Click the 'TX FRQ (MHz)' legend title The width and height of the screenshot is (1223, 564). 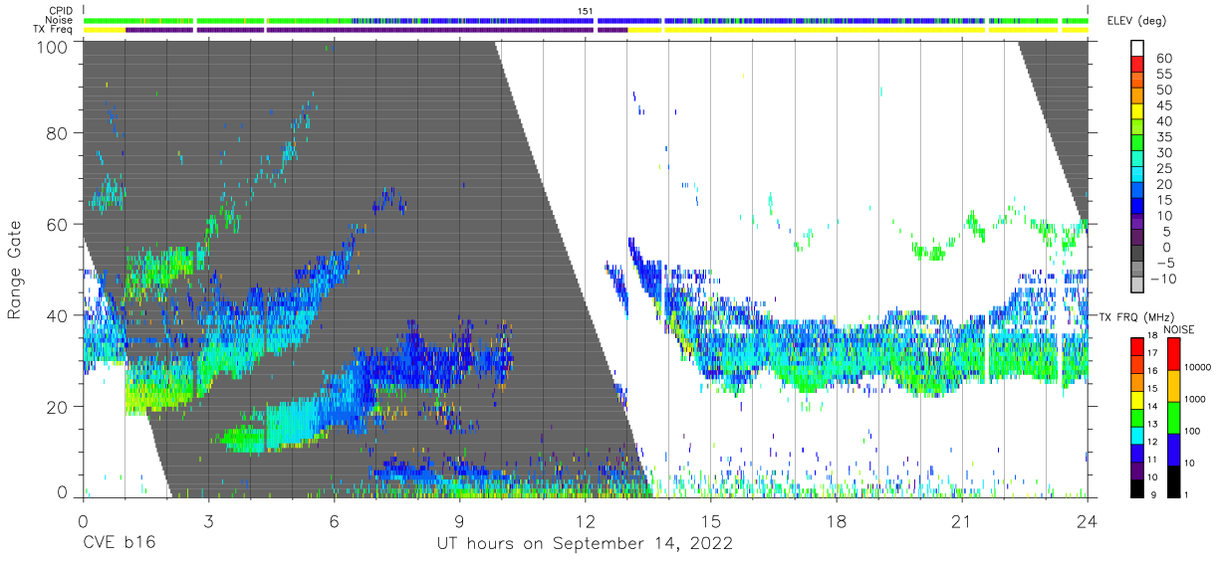1136,317
